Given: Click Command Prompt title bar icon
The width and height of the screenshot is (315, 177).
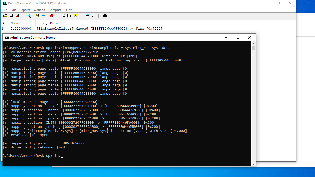Looking at the screenshot, I should point(7,38).
